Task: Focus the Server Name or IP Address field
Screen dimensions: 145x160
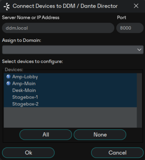Action: pos(58,28)
